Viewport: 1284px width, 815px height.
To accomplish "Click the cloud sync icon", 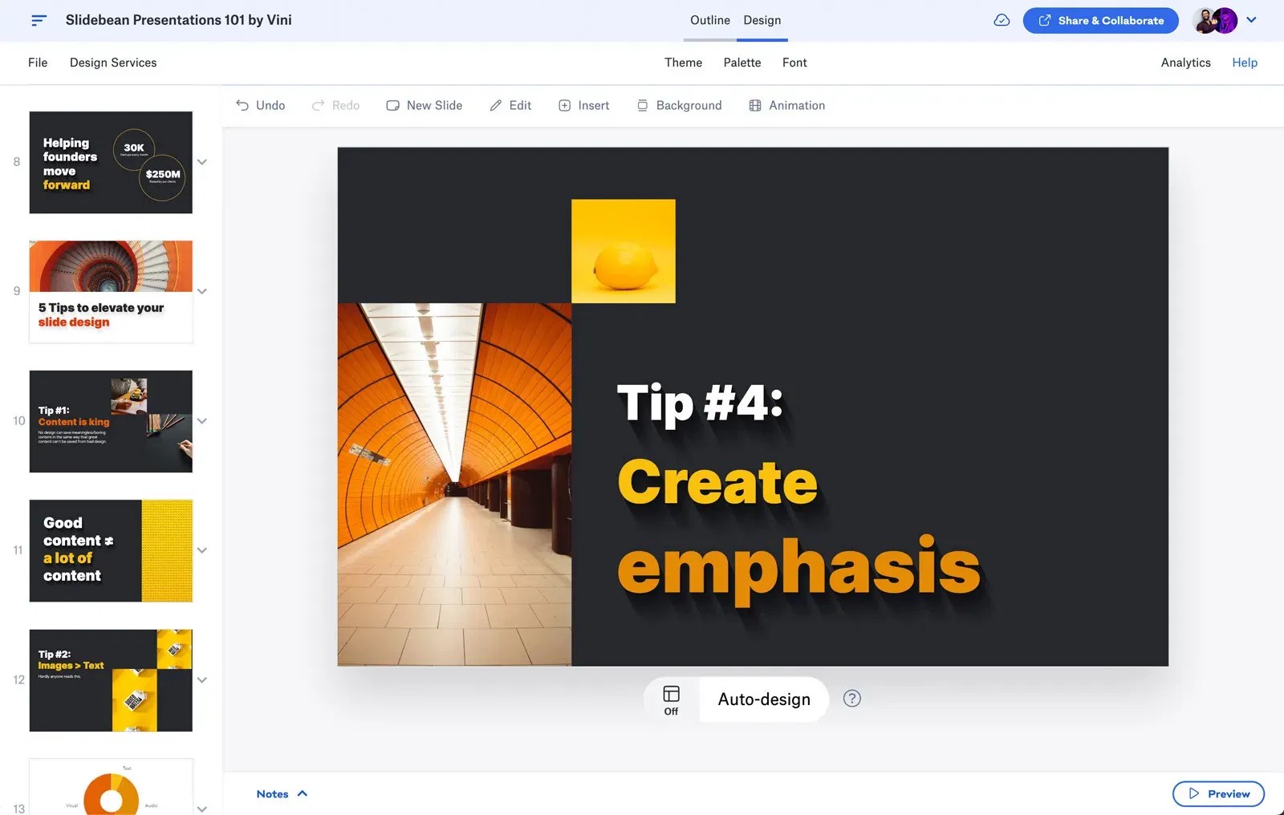I will pyautogui.click(x=1002, y=20).
